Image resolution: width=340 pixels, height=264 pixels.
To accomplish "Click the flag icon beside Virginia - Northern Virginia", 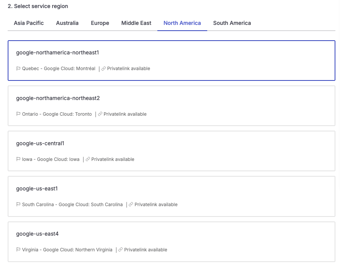I will [18, 249].
